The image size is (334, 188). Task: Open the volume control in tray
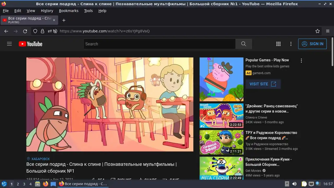[294, 184]
